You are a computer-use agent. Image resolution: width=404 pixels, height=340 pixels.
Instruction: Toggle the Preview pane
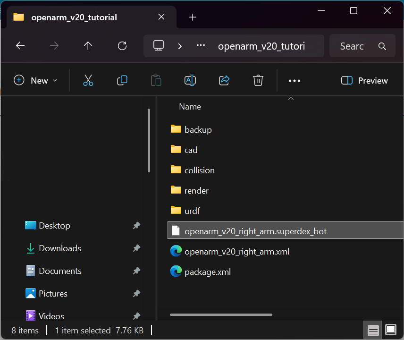click(364, 81)
